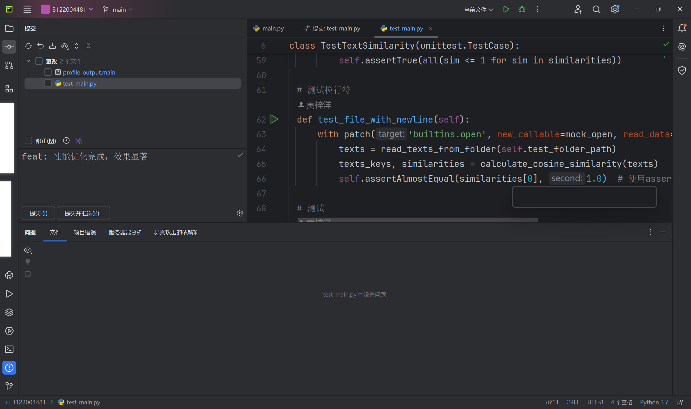Collapse all in changes tree
Screen dimensions: 691x409
pyautogui.click(x=89, y=46)
